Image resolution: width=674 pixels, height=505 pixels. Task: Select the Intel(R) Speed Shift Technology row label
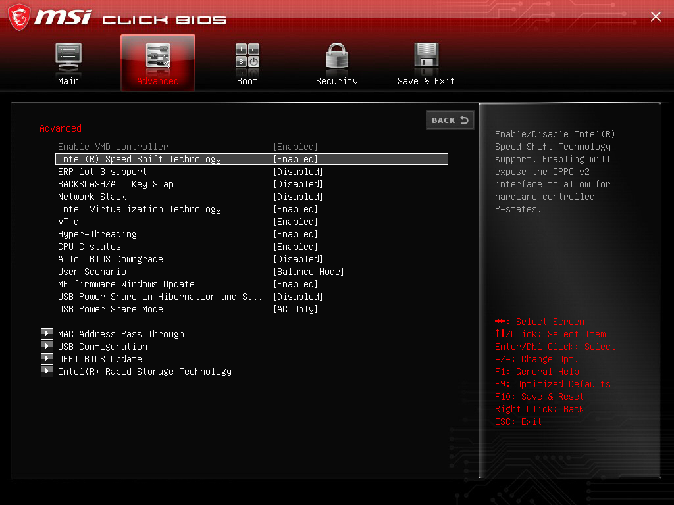[x=140, y=159]
